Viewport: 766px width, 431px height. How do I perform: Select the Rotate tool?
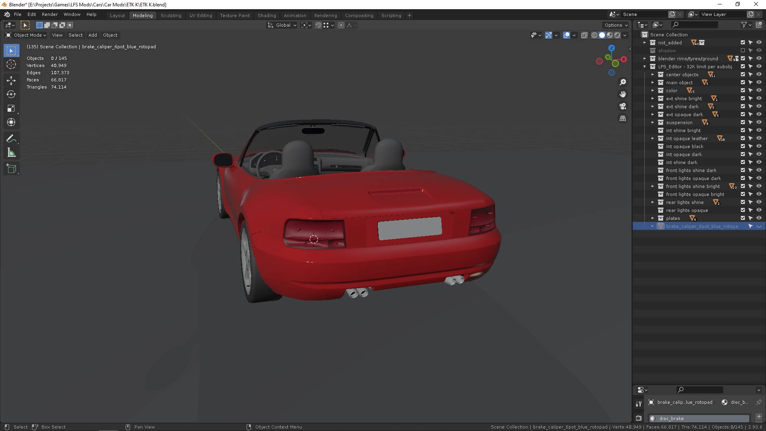11,95
